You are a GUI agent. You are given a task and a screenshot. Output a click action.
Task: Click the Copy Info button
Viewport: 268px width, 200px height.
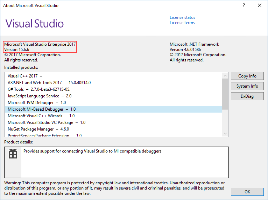(x=247, y=76)
